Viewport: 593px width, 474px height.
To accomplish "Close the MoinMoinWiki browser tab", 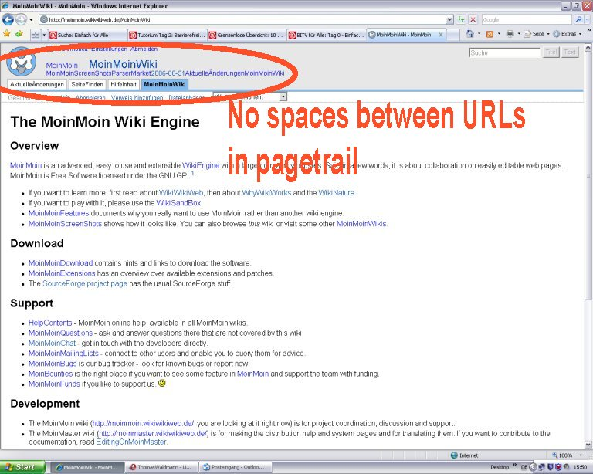I will coord(441,35).
